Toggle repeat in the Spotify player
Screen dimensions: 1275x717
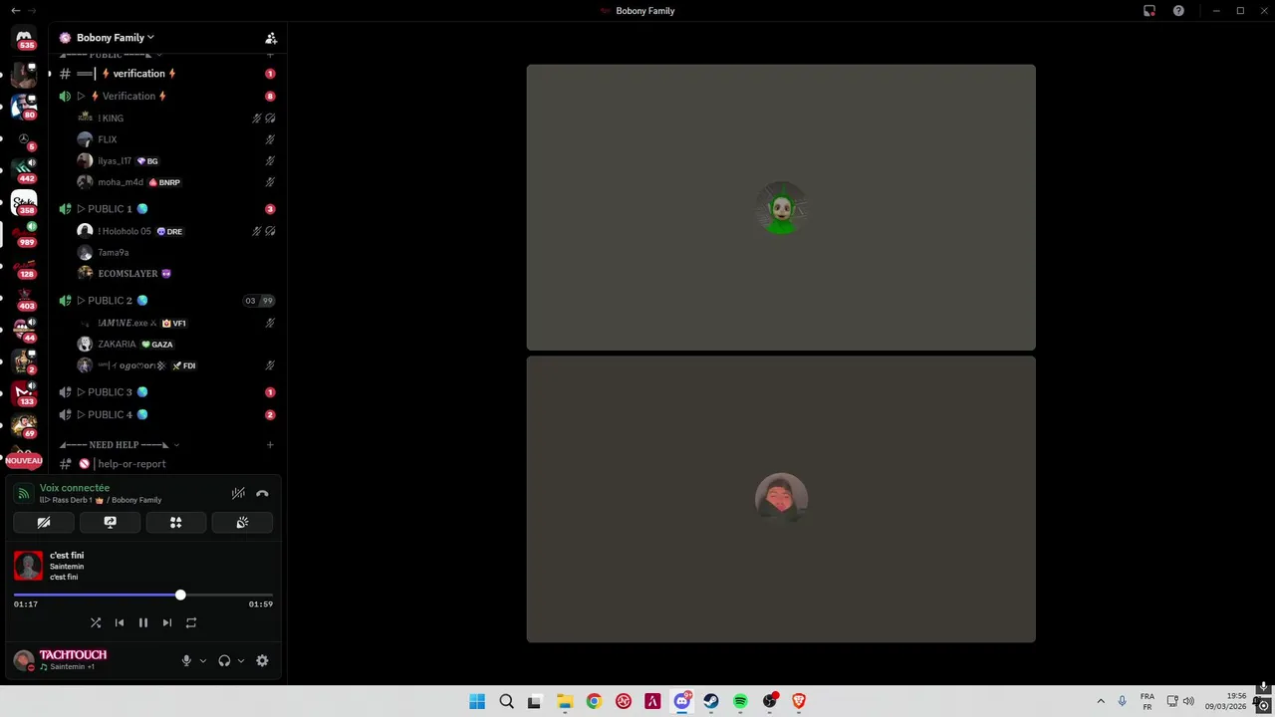(x=191, y=622)
